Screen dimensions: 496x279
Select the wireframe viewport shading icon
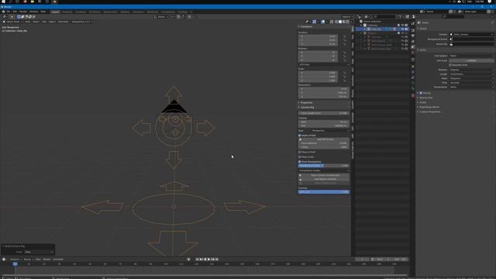click(336, 22)
